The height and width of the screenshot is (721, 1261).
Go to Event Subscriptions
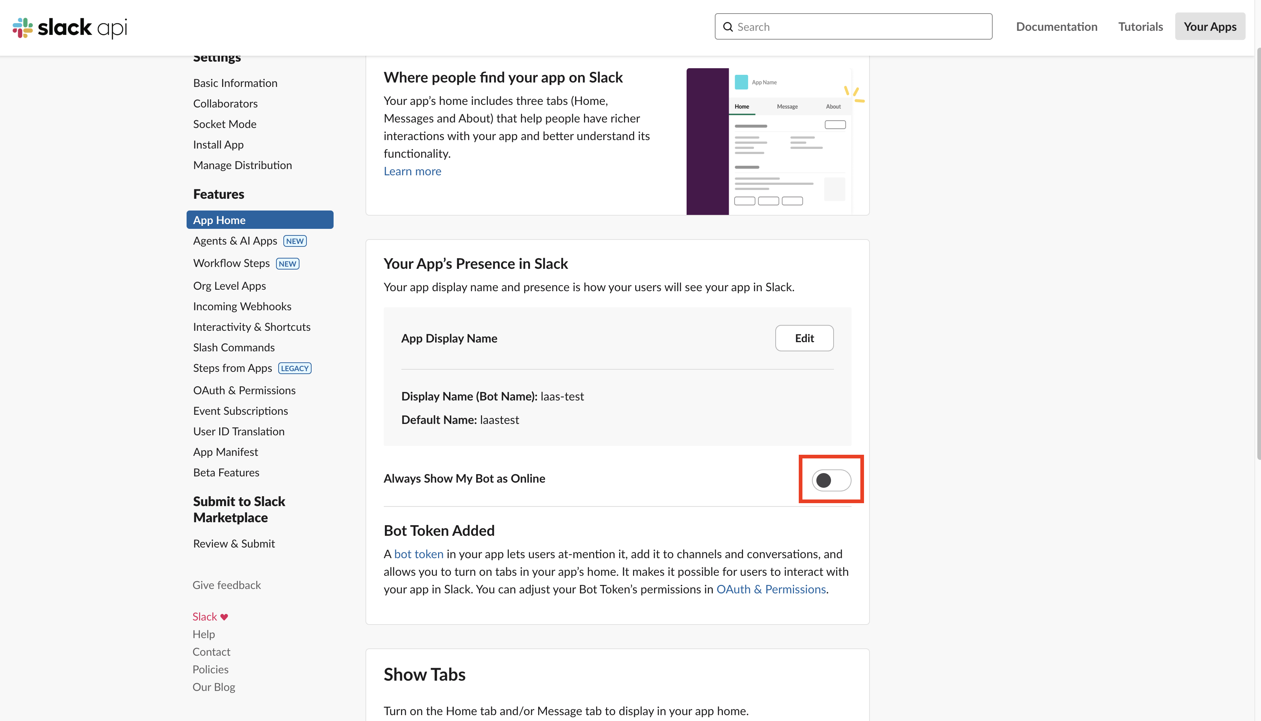click(240, 411)
